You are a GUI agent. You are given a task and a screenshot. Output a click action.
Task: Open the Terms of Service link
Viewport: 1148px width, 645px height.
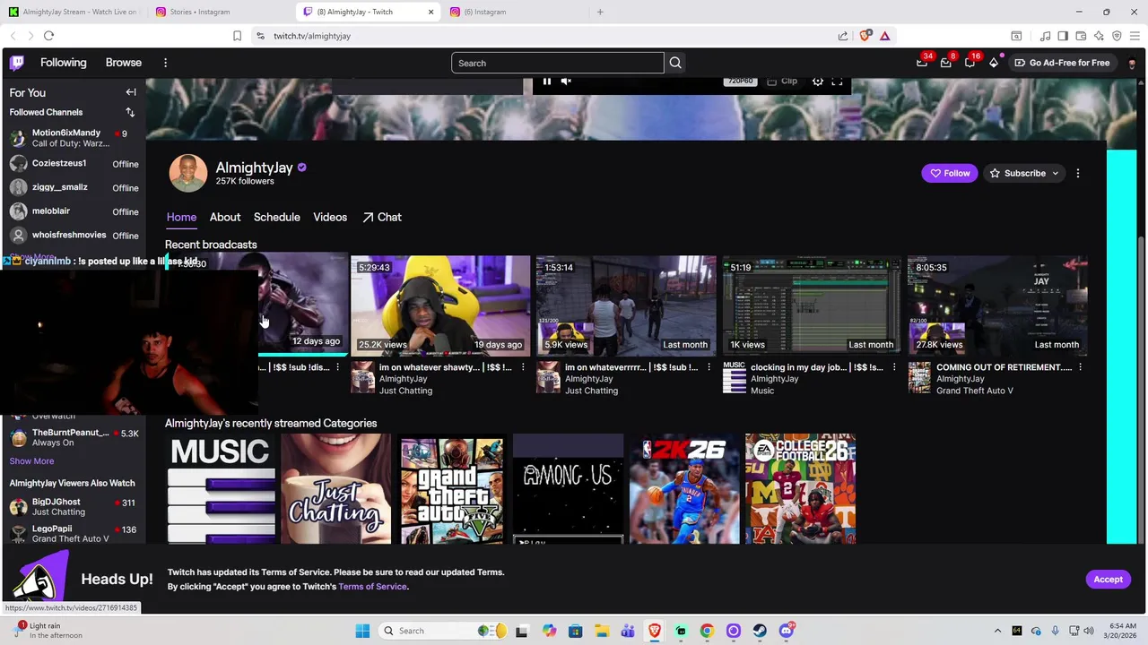click(372, 586)
